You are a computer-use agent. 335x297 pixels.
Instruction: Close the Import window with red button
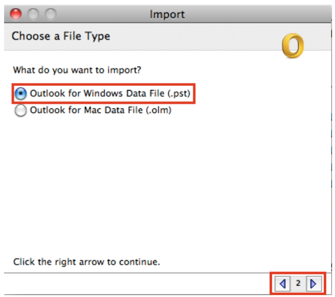click(x=16, y=14)
